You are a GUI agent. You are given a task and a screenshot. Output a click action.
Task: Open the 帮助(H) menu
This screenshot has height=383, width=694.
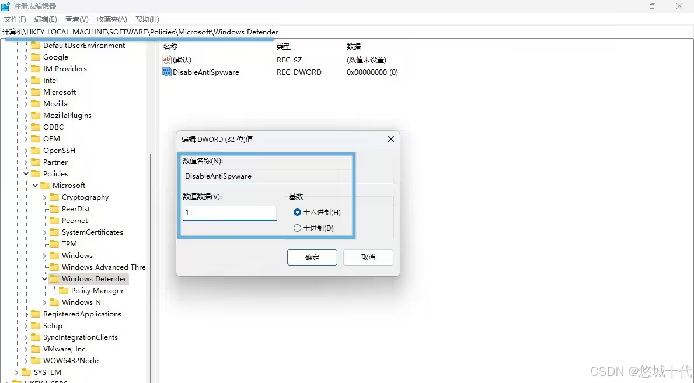pyautogui.click(x=148, y=19)
